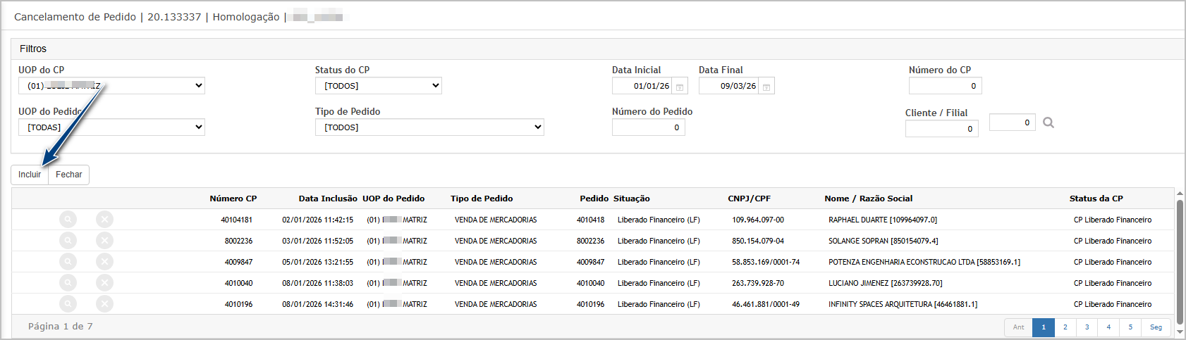Click the cancel X icon for CP 8002236
1186x340 pixels.
pyautogui.click(x=104, y=241)
